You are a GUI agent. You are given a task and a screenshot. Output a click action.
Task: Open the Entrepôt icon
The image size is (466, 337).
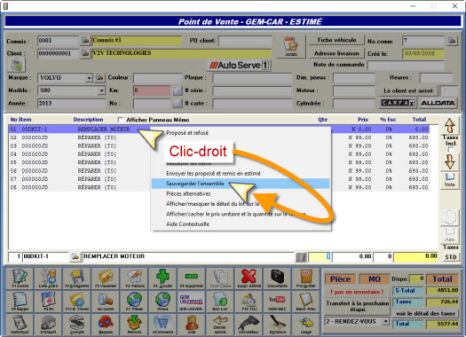tap(48, 325)
